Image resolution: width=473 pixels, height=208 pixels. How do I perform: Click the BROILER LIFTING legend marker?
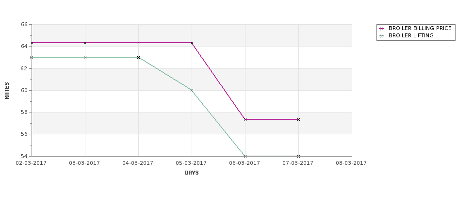tap(382, 36)
